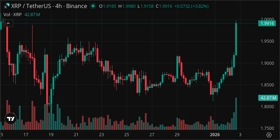Collapse the indicator legend chevron button
This screenshot has height=140, width=280.
[8, 23]
